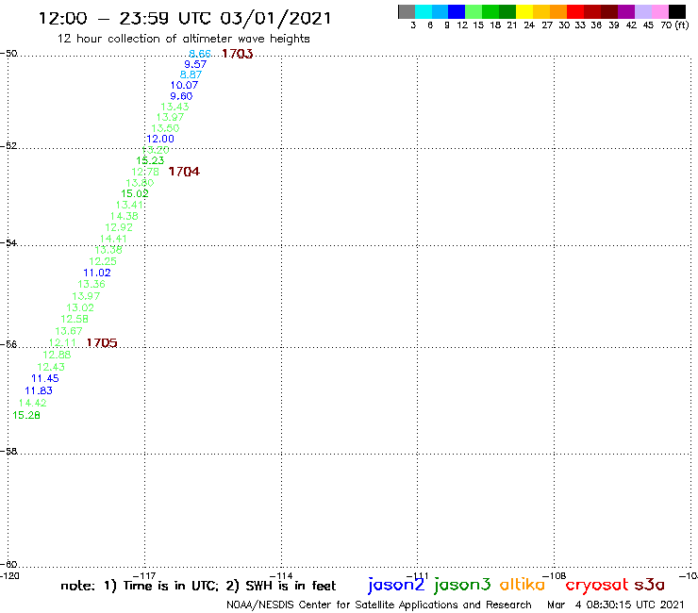This screenshot has height=613, width=698.
Task: Click the lavender swatch in the color legend
Action: [x=642, y=11]
